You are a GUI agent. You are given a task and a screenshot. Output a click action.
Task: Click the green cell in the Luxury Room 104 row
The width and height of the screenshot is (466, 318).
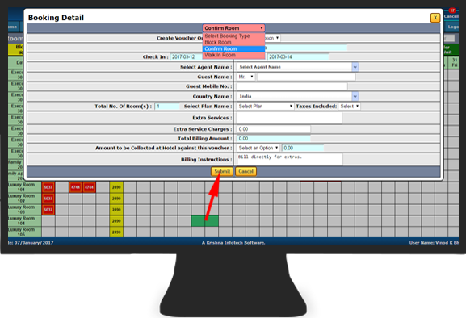tap(205, 221)
